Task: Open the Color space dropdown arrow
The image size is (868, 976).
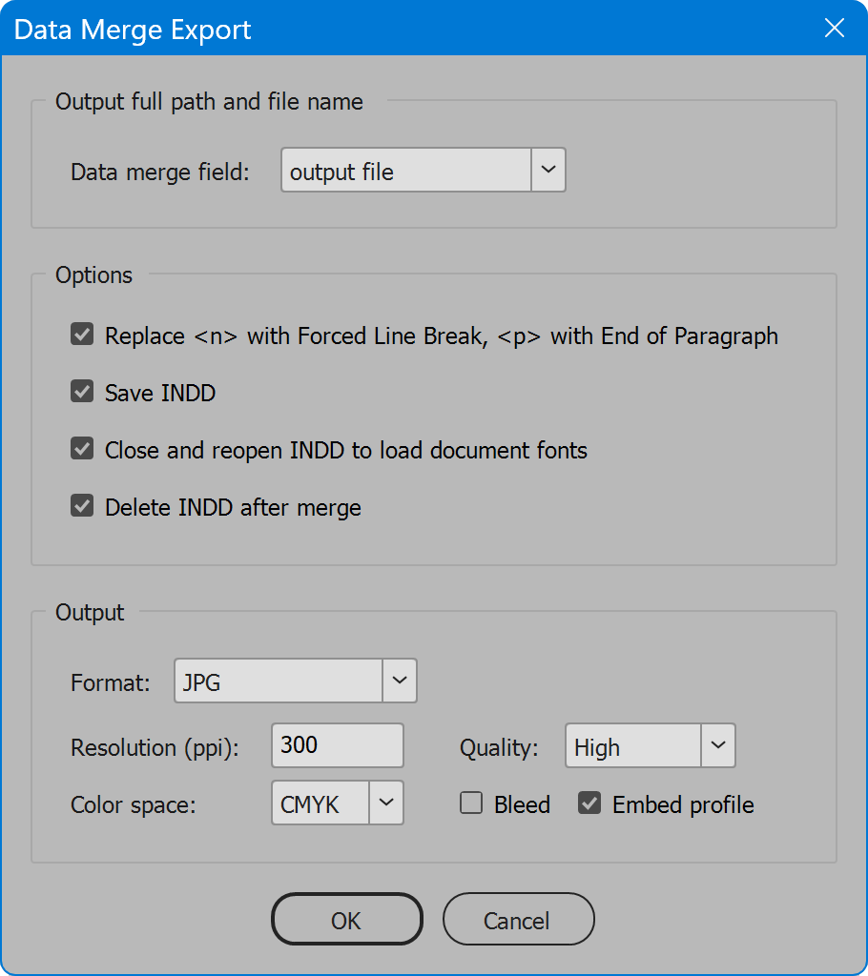Action: pyautogui.click(x=385, y=803)
